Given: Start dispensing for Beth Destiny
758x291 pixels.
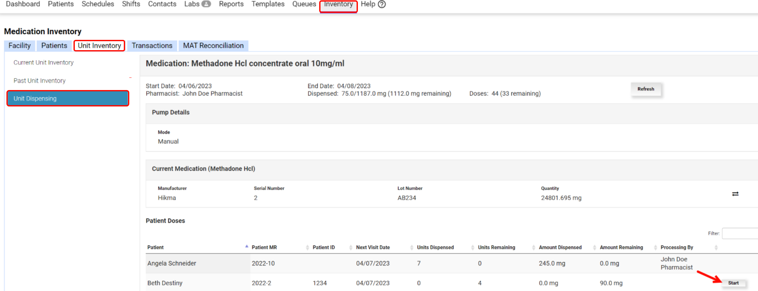Looking at the screenshot, I should [x=733, y=283].
